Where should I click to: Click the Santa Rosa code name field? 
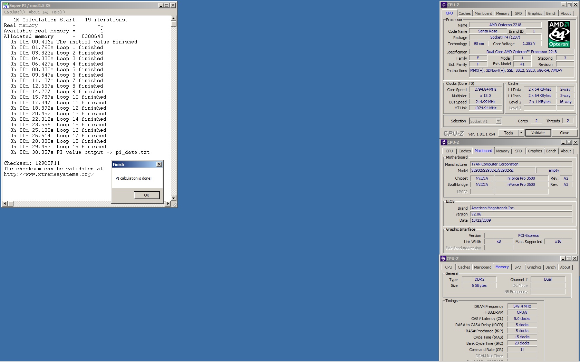click(x=487, y=31)
